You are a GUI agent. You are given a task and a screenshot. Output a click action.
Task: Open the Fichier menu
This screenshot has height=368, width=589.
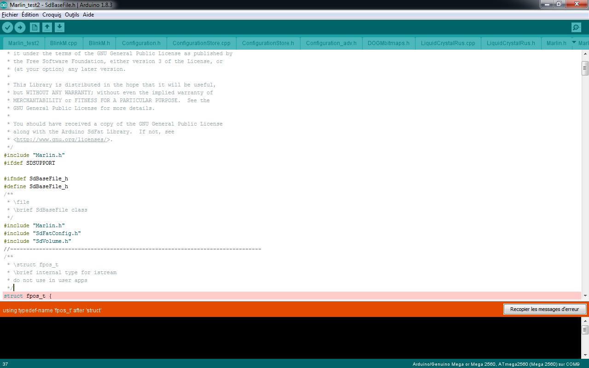tap(10, 15)
